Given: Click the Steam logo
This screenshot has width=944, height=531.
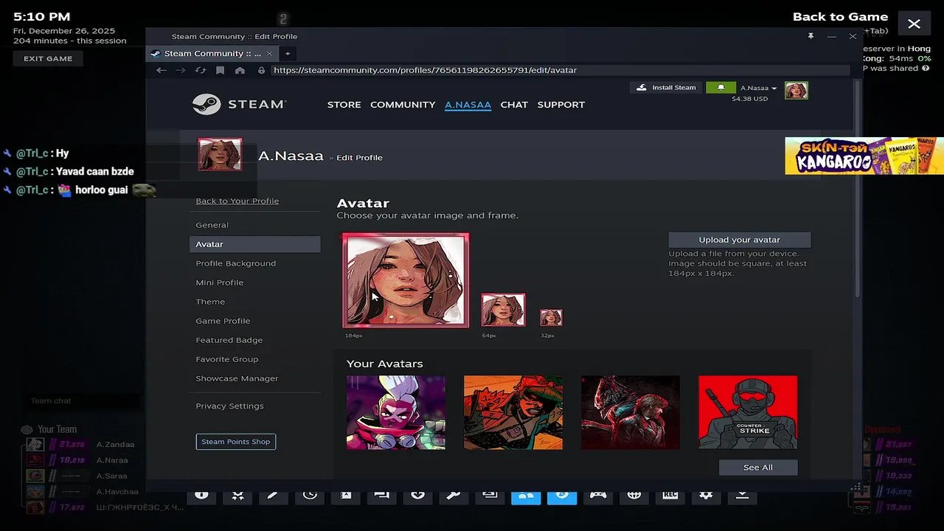Looking at the screenshot, I should pos(240,104).
